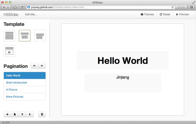Delete the slide with trash icon
Image resolution: width=196 pixels, height=124 pixels.
pyautogui.click(x=42, y=114)
